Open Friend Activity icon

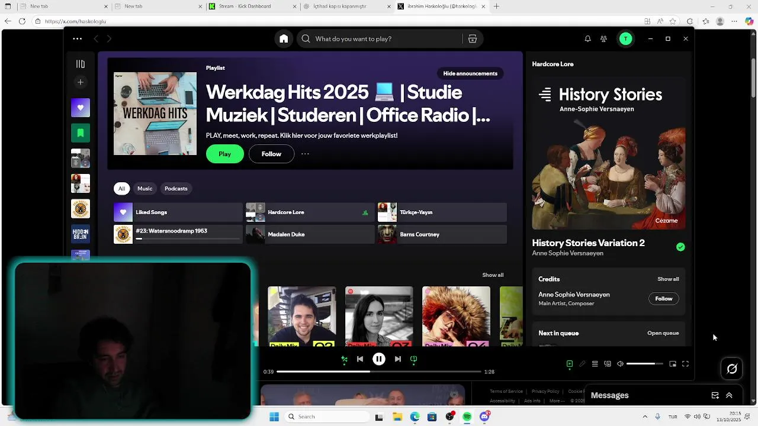click(603, 38)
